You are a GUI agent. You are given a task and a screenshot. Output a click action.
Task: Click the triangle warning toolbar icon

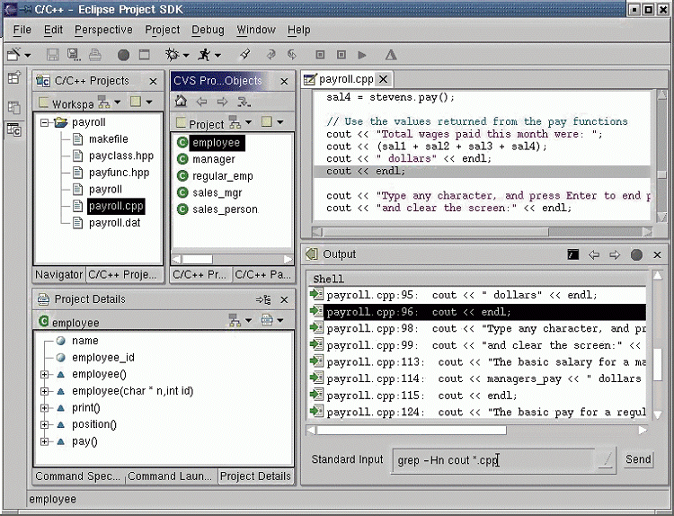(x=391, y=55)
